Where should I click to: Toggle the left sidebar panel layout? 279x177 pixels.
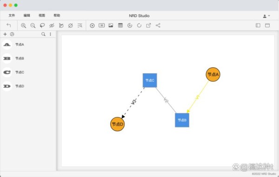[x=258, y=25]
